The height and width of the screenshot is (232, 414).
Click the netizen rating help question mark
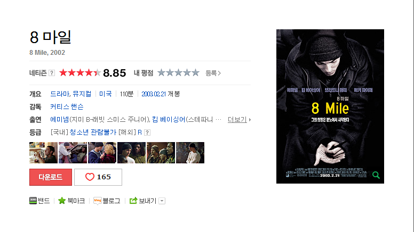(52, 73)
